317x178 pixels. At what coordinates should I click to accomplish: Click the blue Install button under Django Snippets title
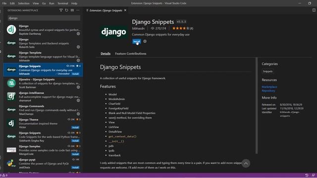coord(137,42)
